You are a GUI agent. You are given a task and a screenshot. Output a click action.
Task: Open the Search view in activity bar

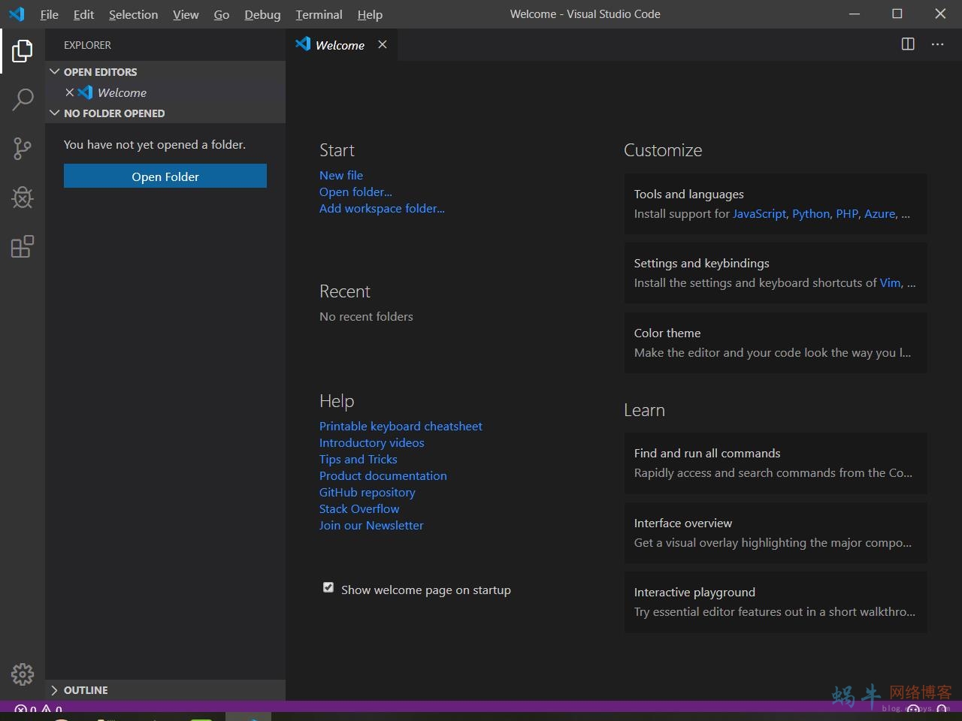(x=23, y=99)
